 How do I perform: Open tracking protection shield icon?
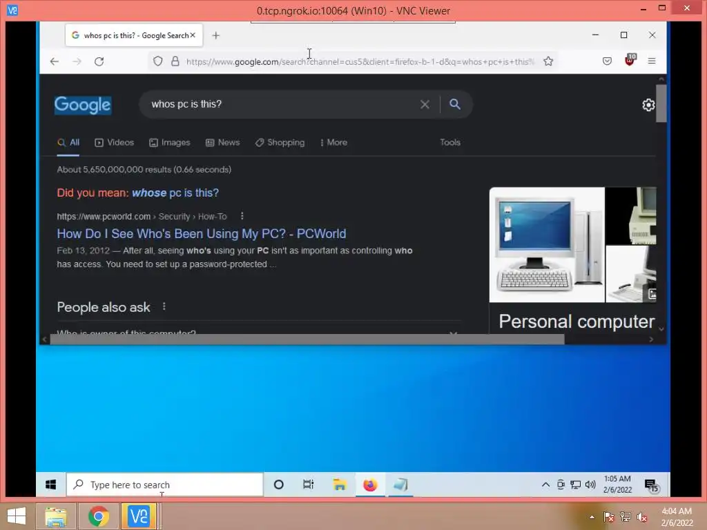click(157, 61)
